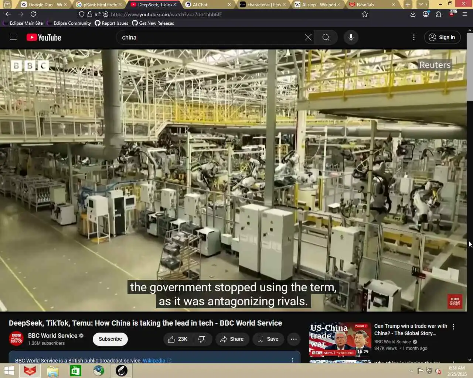Screen dimensions: 473x378
Task: Click the page vertical scrollbar
Action: point(470,66)
